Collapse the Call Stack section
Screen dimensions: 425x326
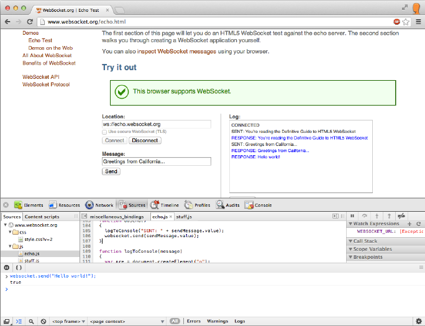pyautogui.click(x=350, y=241)
